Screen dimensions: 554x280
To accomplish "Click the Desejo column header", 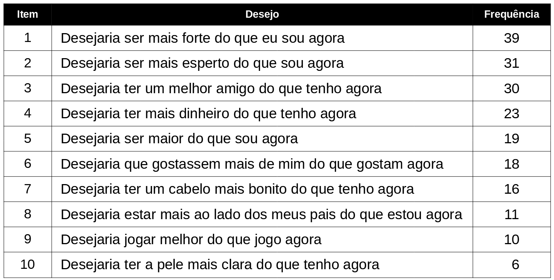I will click(262, 15).
